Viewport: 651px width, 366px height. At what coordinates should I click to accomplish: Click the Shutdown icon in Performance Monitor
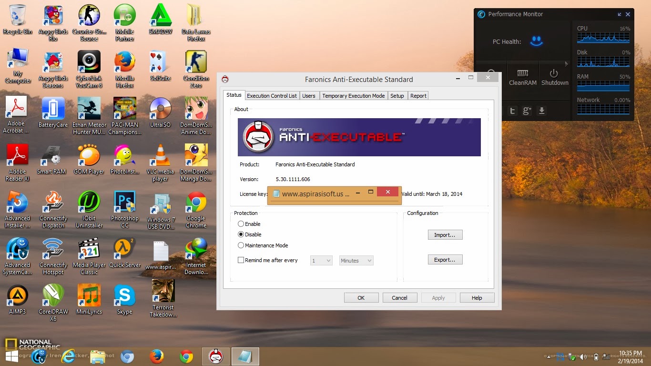tap(554, 75)
